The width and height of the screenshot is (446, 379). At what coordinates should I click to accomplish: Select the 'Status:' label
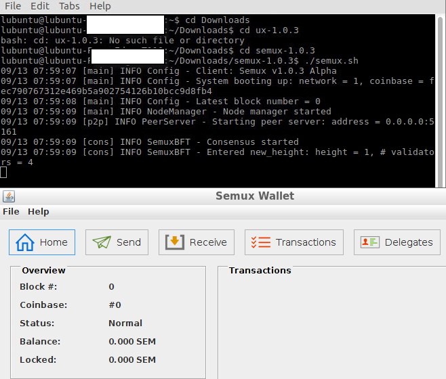coord(37,323)
